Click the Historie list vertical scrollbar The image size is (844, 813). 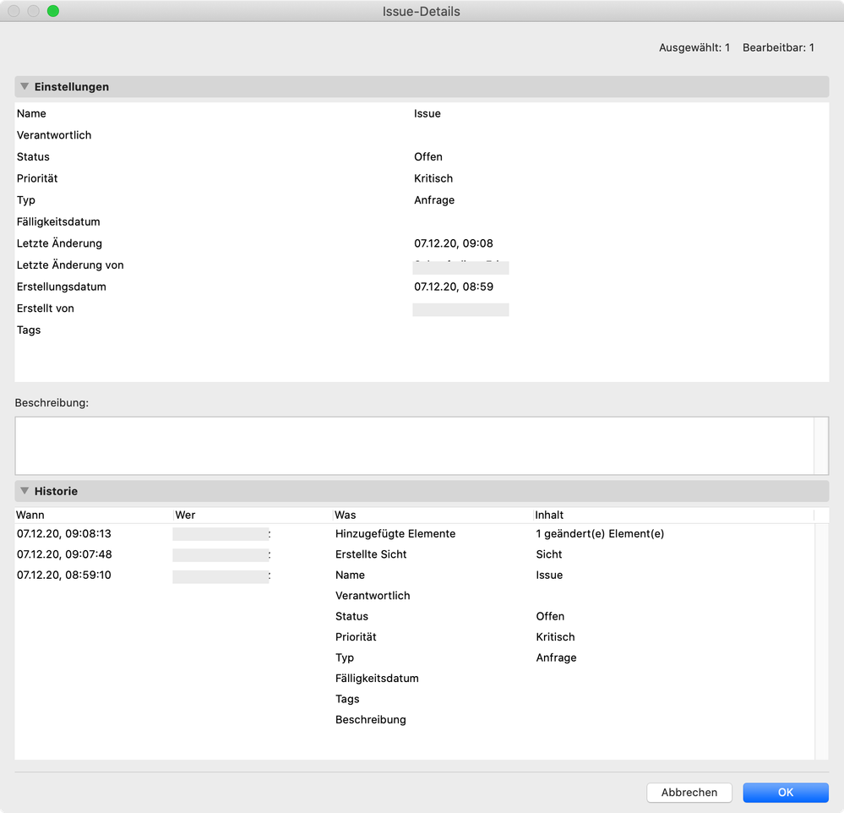click(x=821, y=641)
